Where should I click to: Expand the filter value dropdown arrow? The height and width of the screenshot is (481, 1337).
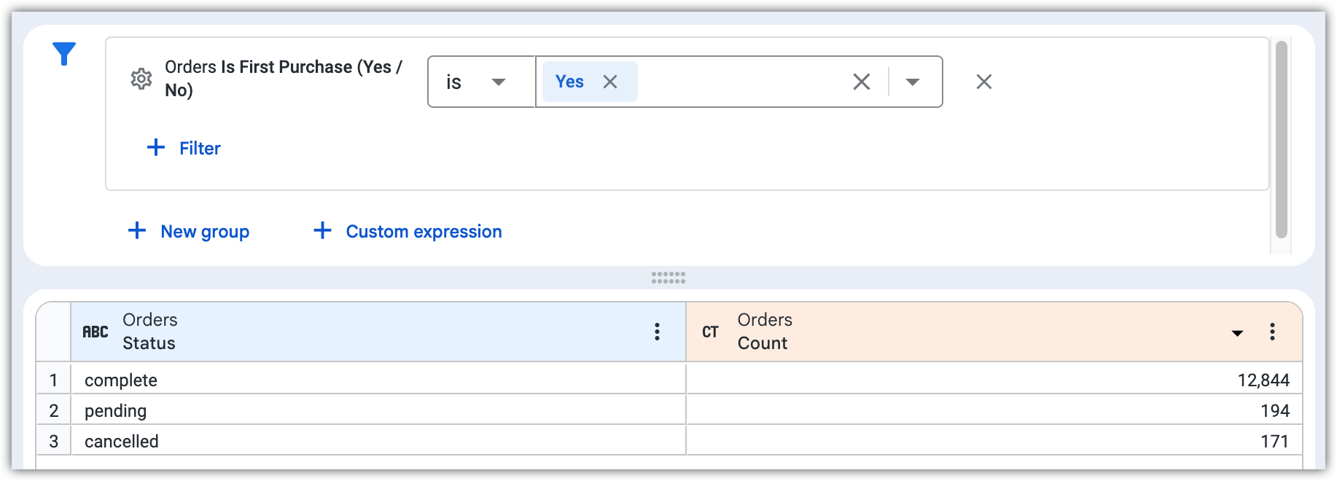tap(912, 82)
